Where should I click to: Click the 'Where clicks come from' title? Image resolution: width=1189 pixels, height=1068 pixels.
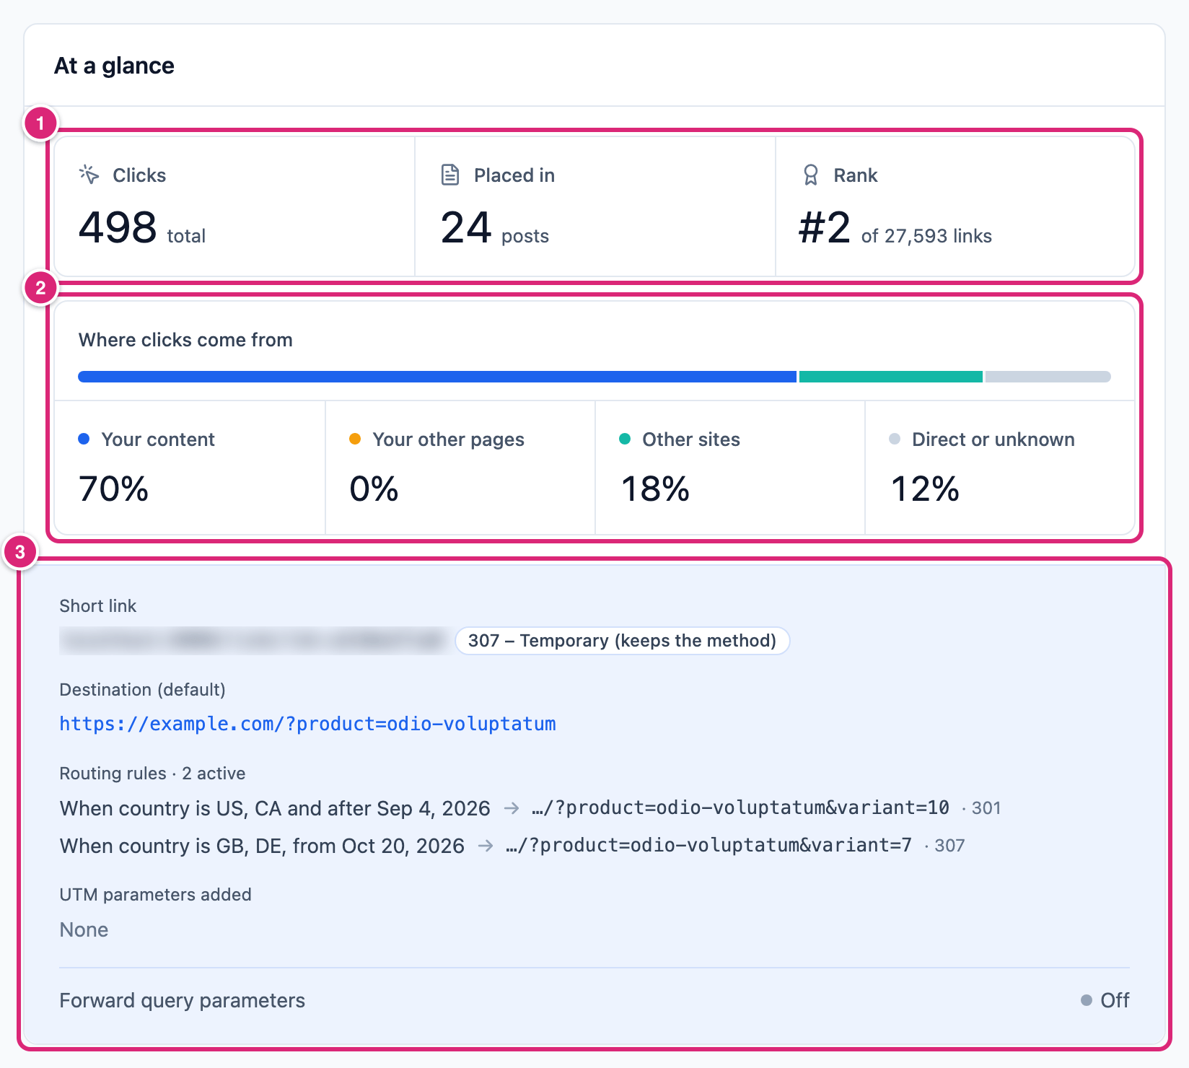click(185, 340)
